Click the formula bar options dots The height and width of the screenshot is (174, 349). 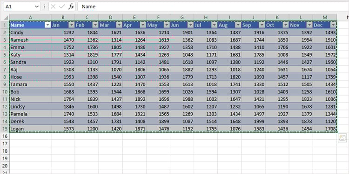(x=45, y=6)
